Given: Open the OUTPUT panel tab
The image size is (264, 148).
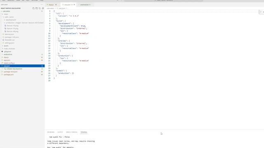Looking at the screenshot, I should point(60,132).
